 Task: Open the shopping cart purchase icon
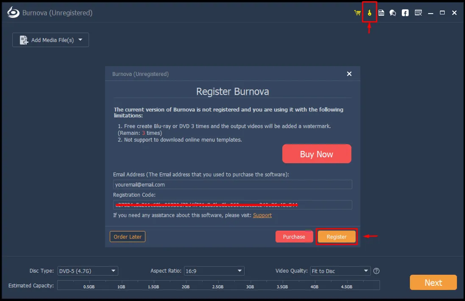[357, 13]
